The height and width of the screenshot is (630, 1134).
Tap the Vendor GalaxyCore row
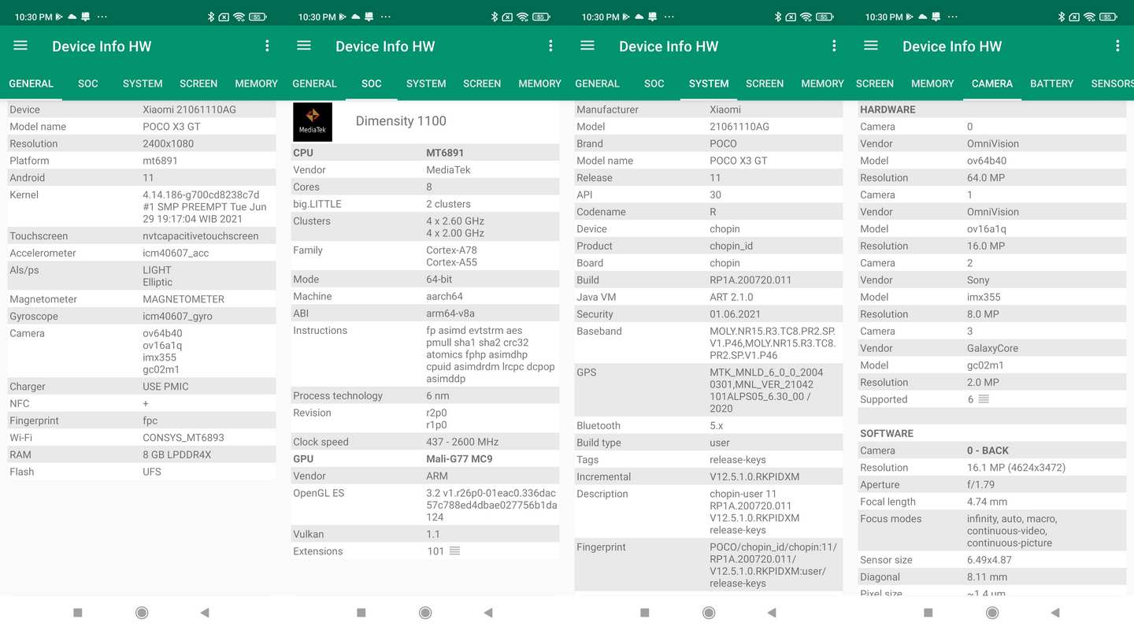[x=992, y=348]
